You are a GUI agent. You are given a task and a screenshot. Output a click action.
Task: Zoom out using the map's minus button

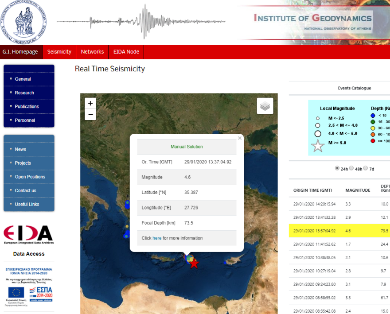(x=90, y=114)
